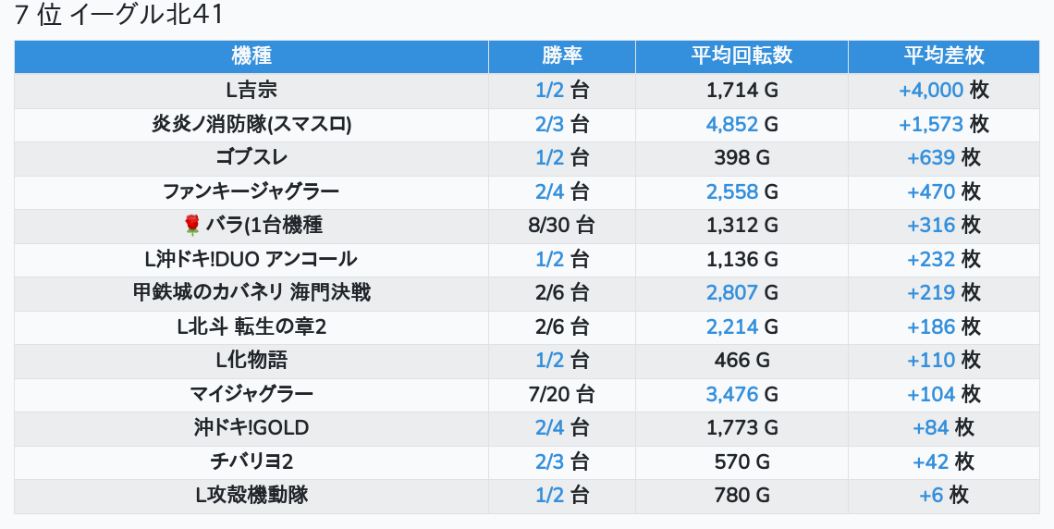The width and height of the screenshot is (1054, 529).
Task: Click the 3,476 link for マイジャグラー
Action: click(x=732, y=394)
